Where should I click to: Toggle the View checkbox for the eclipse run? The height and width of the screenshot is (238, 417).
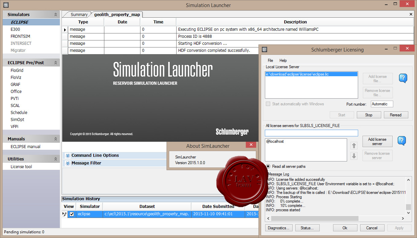click(72, 214)
